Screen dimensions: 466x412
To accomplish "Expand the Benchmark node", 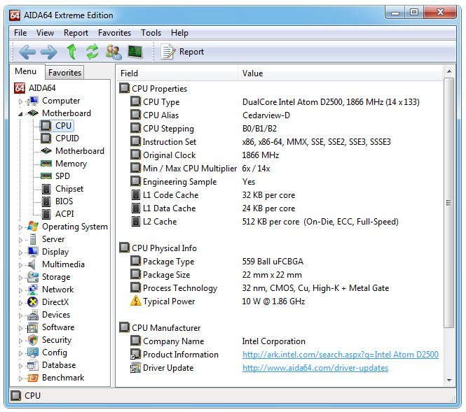I will tap(20, 378).
